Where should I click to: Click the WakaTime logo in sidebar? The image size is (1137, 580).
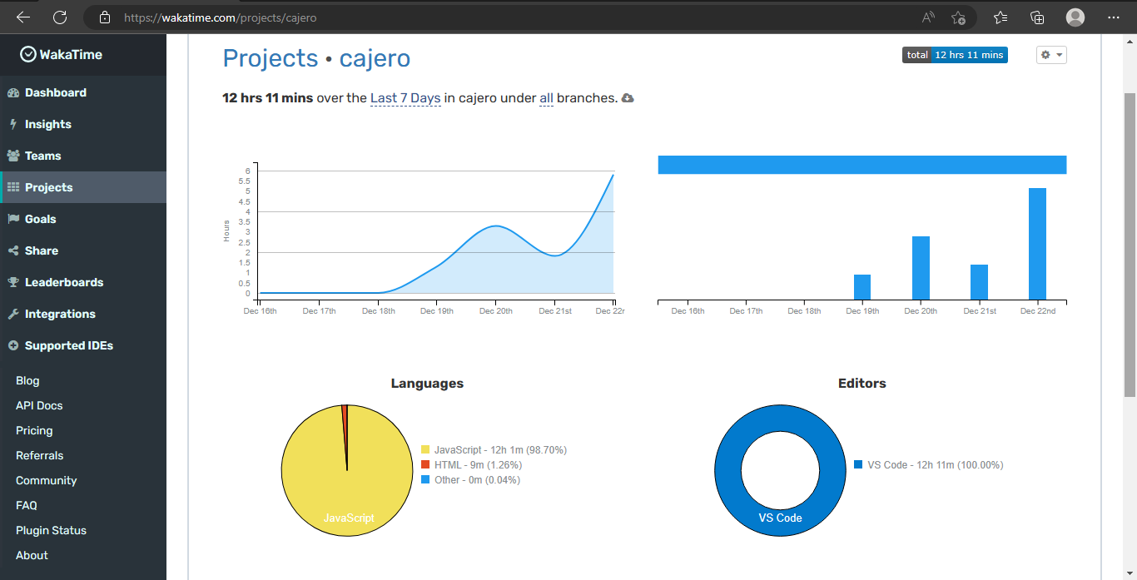pos(62,54)
